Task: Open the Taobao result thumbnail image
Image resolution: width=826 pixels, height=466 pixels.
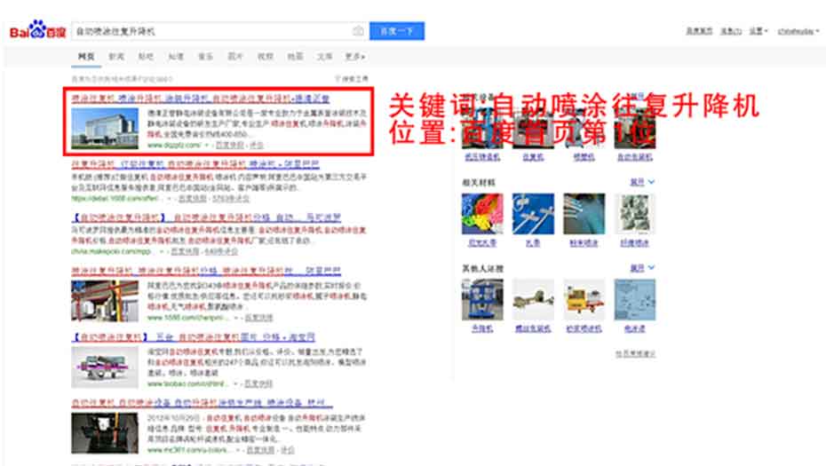Action: (104, 366)
